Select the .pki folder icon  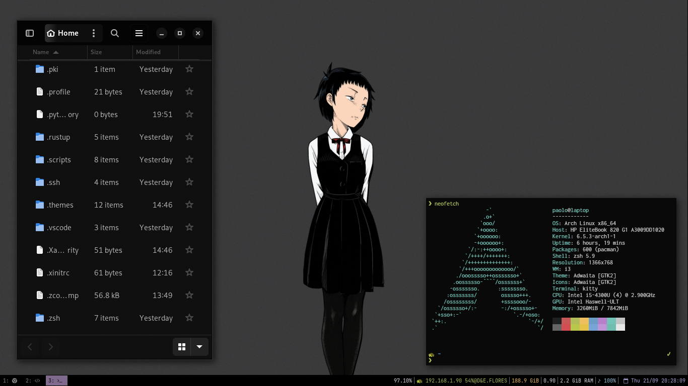point(40,69)
